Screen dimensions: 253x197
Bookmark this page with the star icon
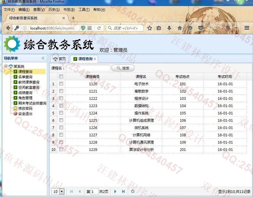(x=150, y=28)
